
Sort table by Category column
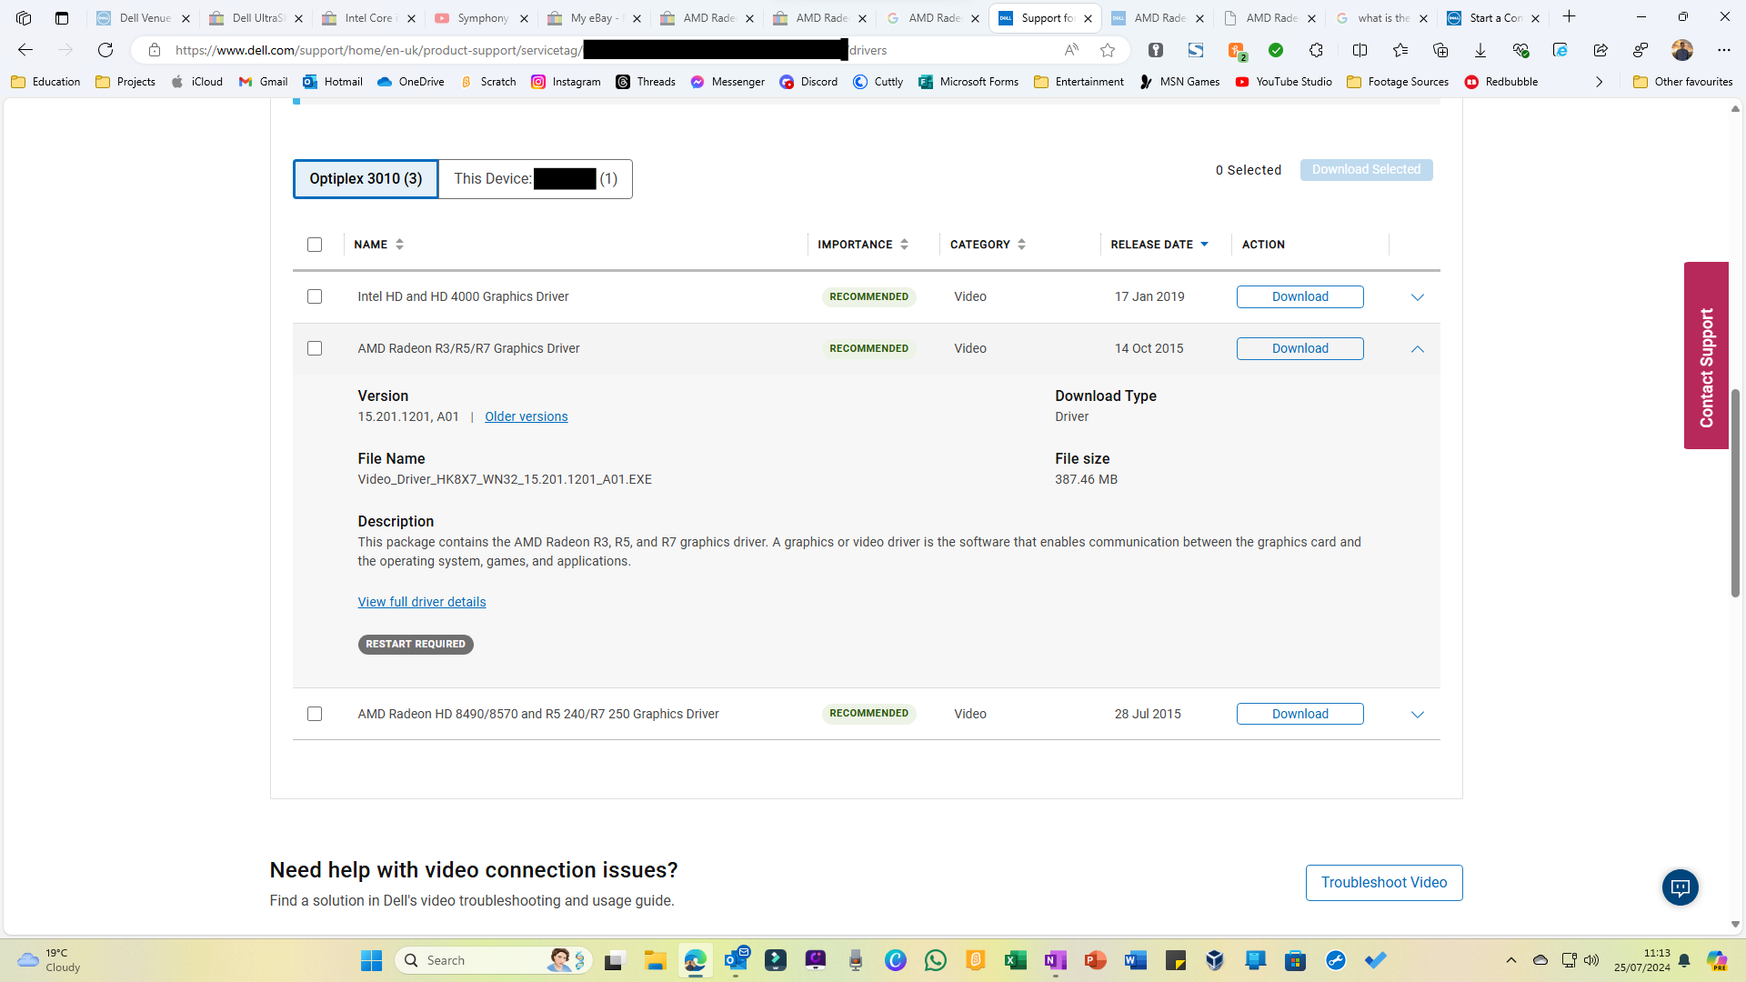tap(988, 245)
